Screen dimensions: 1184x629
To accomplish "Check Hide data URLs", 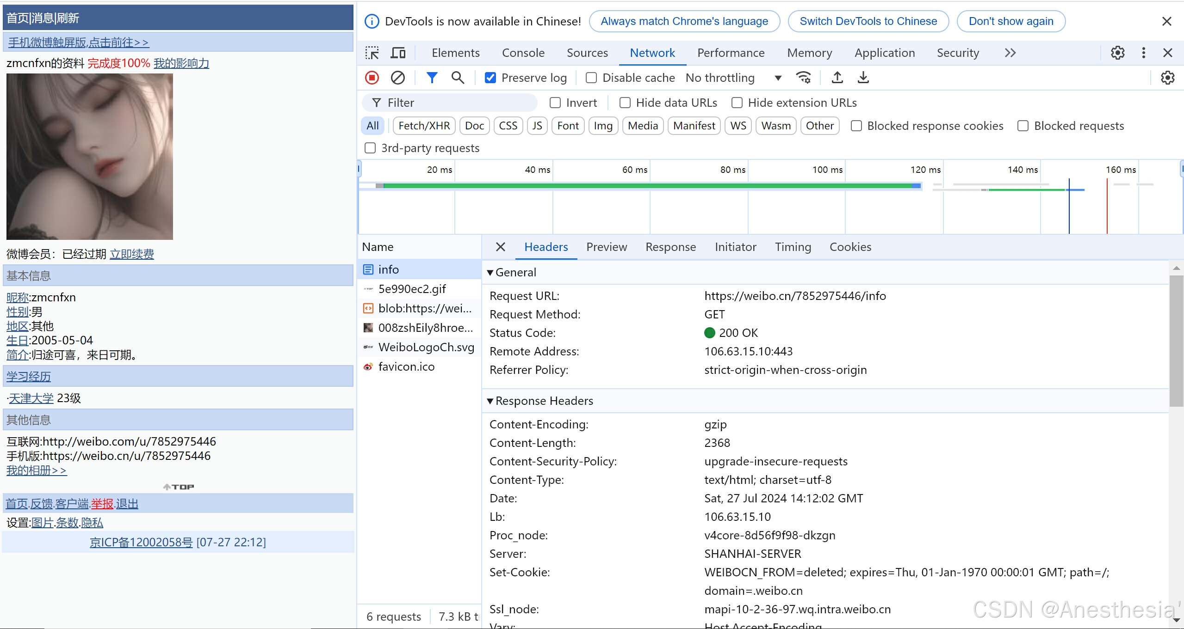I will (625, 103).
